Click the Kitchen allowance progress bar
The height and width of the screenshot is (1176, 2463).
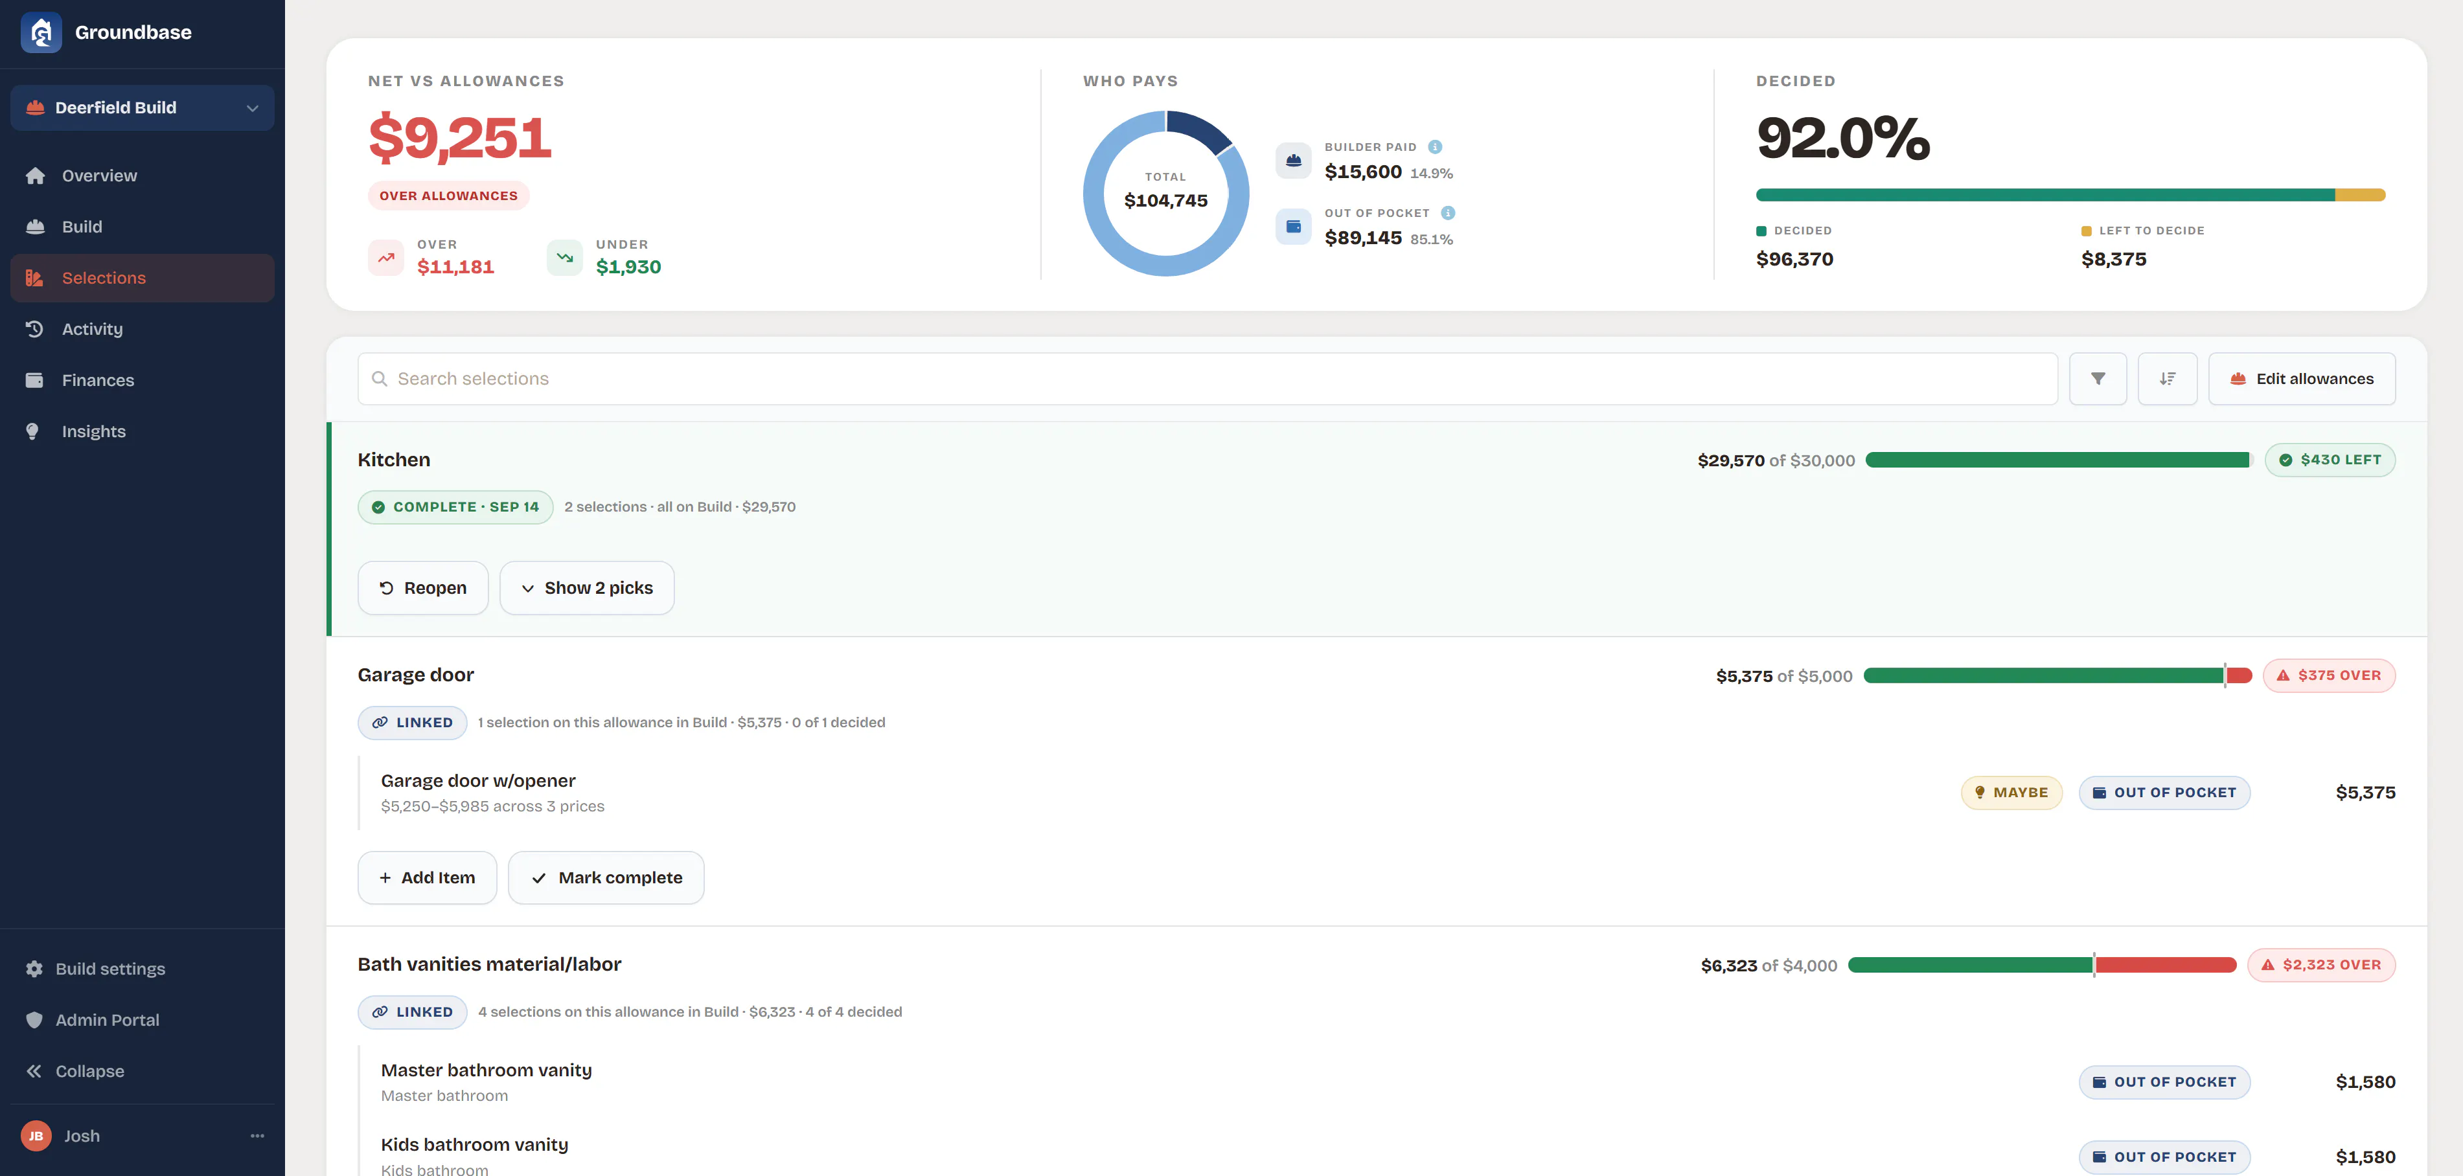(x=2059, y=460)
